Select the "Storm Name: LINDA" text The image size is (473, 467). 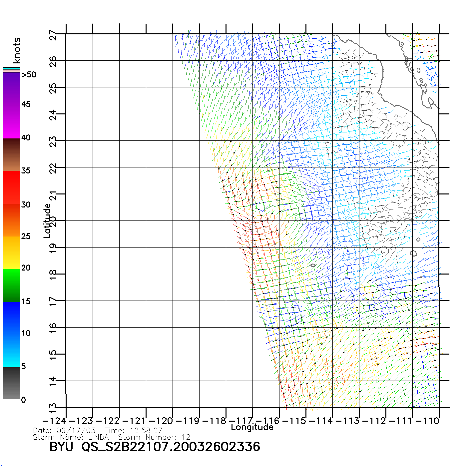(x=71, y=437)
